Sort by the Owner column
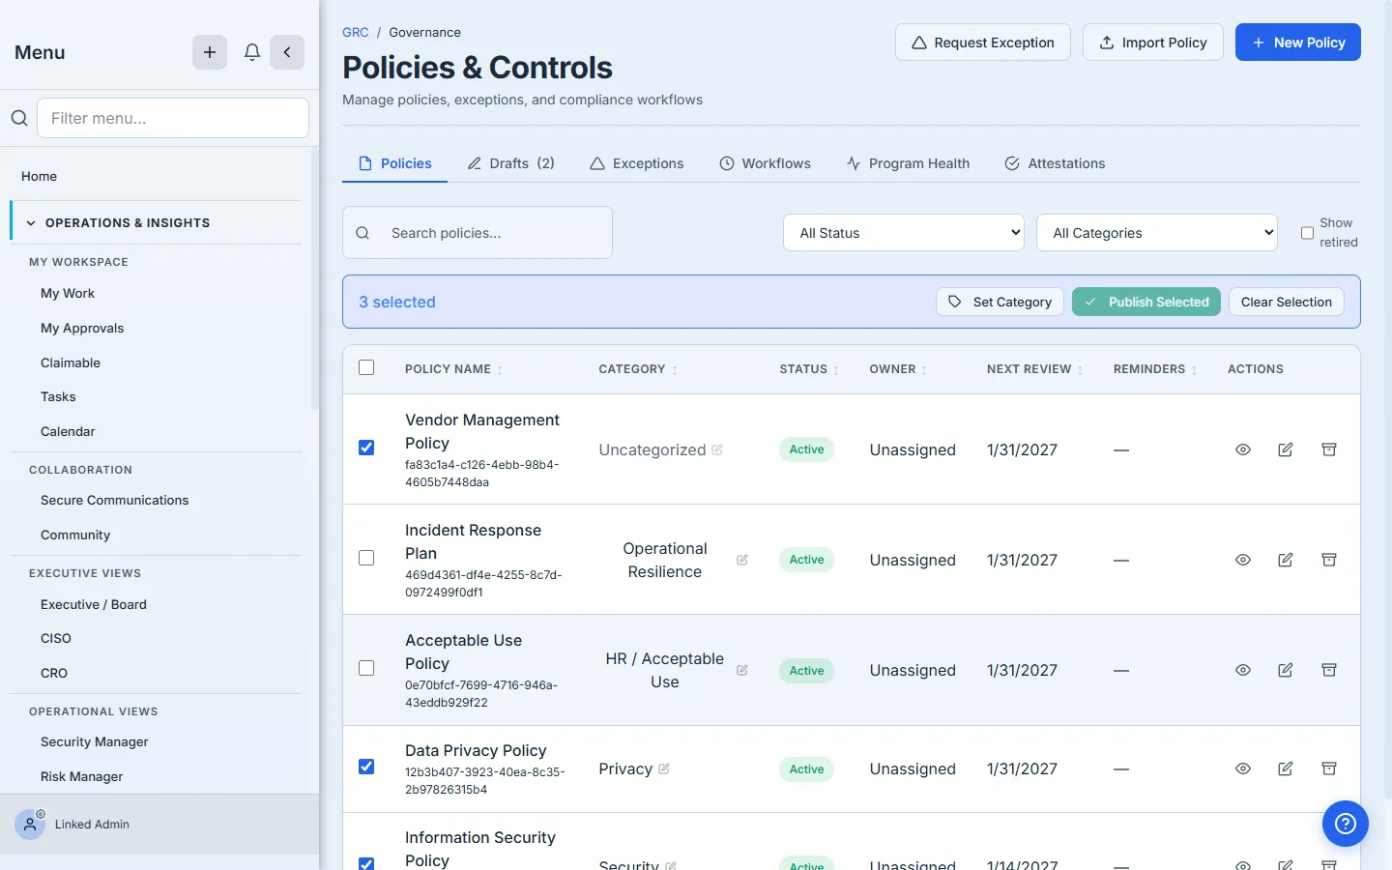Screen dimensions: 1392x870 (898, 369)
